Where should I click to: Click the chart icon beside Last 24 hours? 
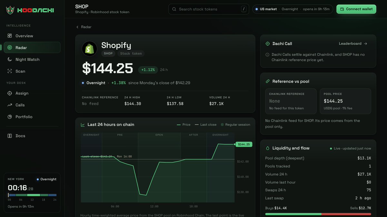coord(83,125)
